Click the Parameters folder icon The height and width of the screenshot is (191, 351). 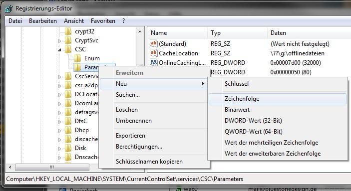pos(77,67)
